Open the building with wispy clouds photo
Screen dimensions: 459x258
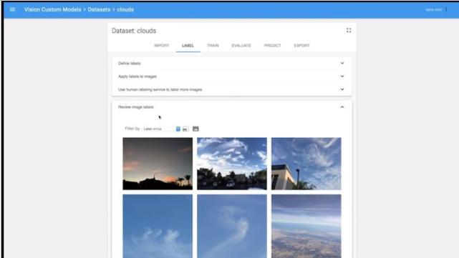[x=306, y=164]
